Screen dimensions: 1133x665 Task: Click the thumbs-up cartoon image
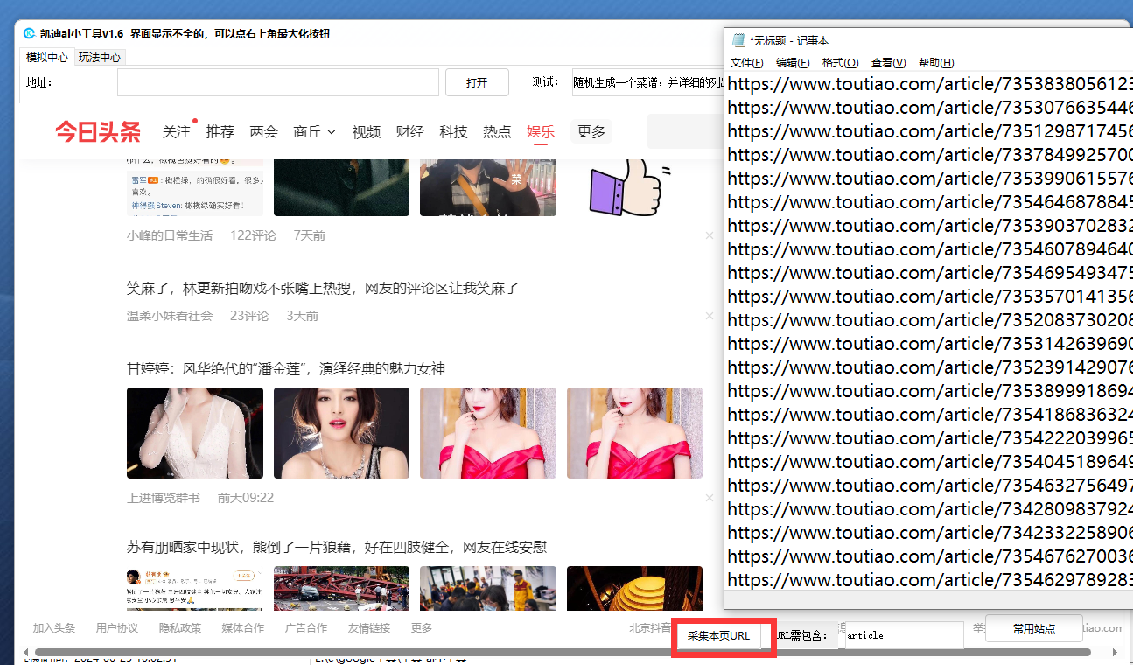630,186
